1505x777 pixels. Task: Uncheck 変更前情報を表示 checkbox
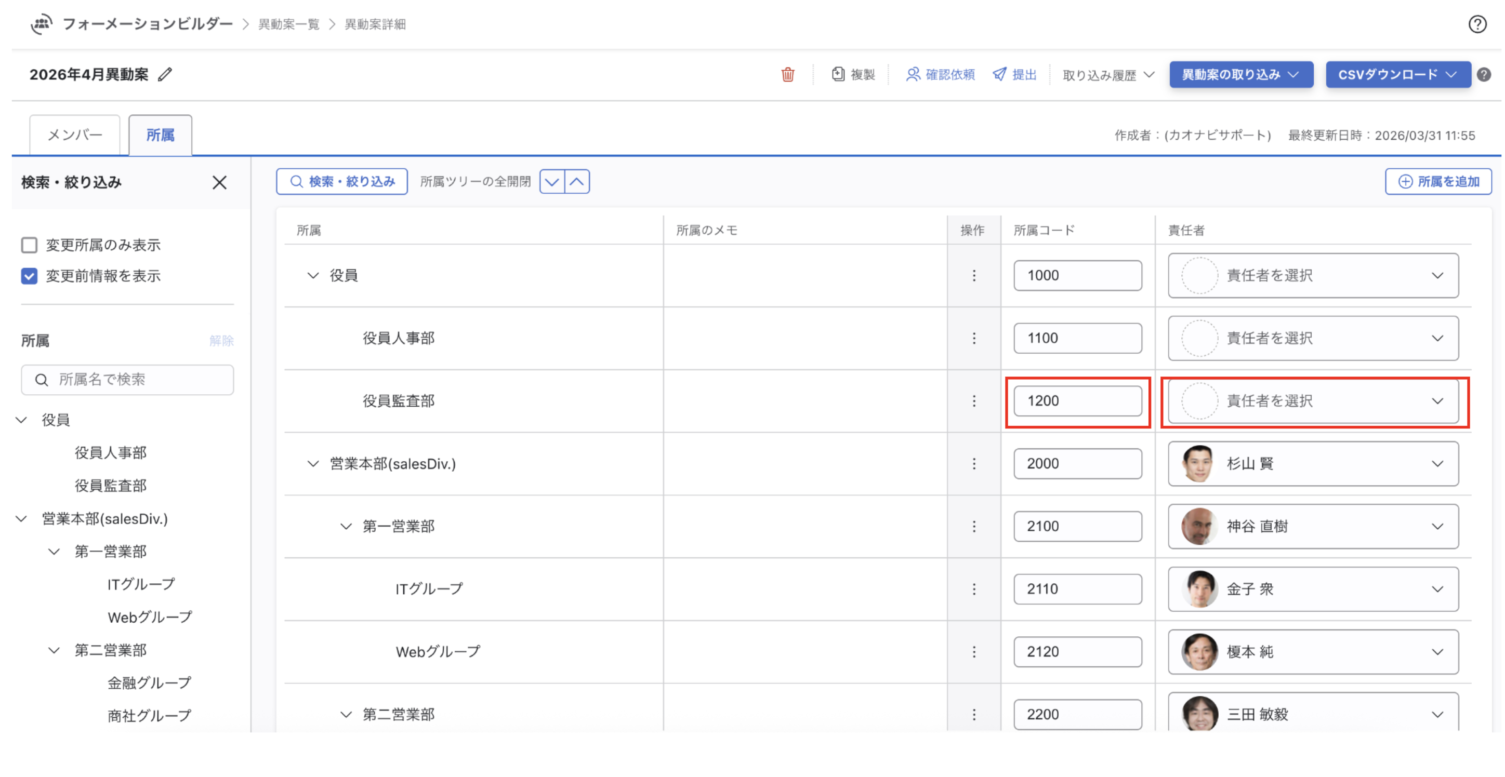pyautogui.click(x=29, y=276)
